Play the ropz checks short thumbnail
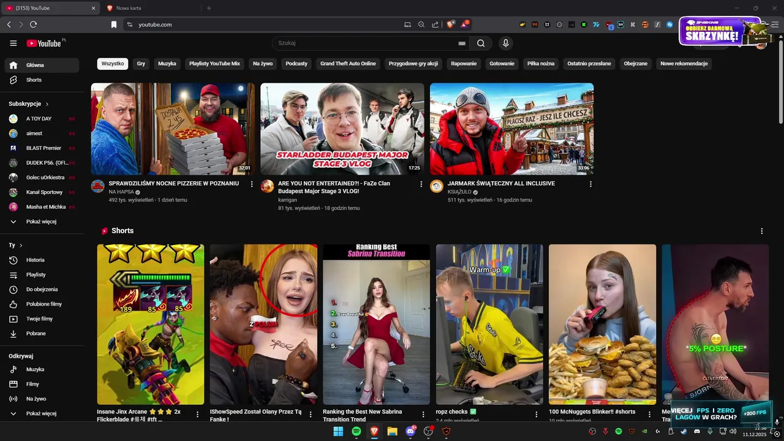Screen dimensions: 784x441 click(489, 324)
